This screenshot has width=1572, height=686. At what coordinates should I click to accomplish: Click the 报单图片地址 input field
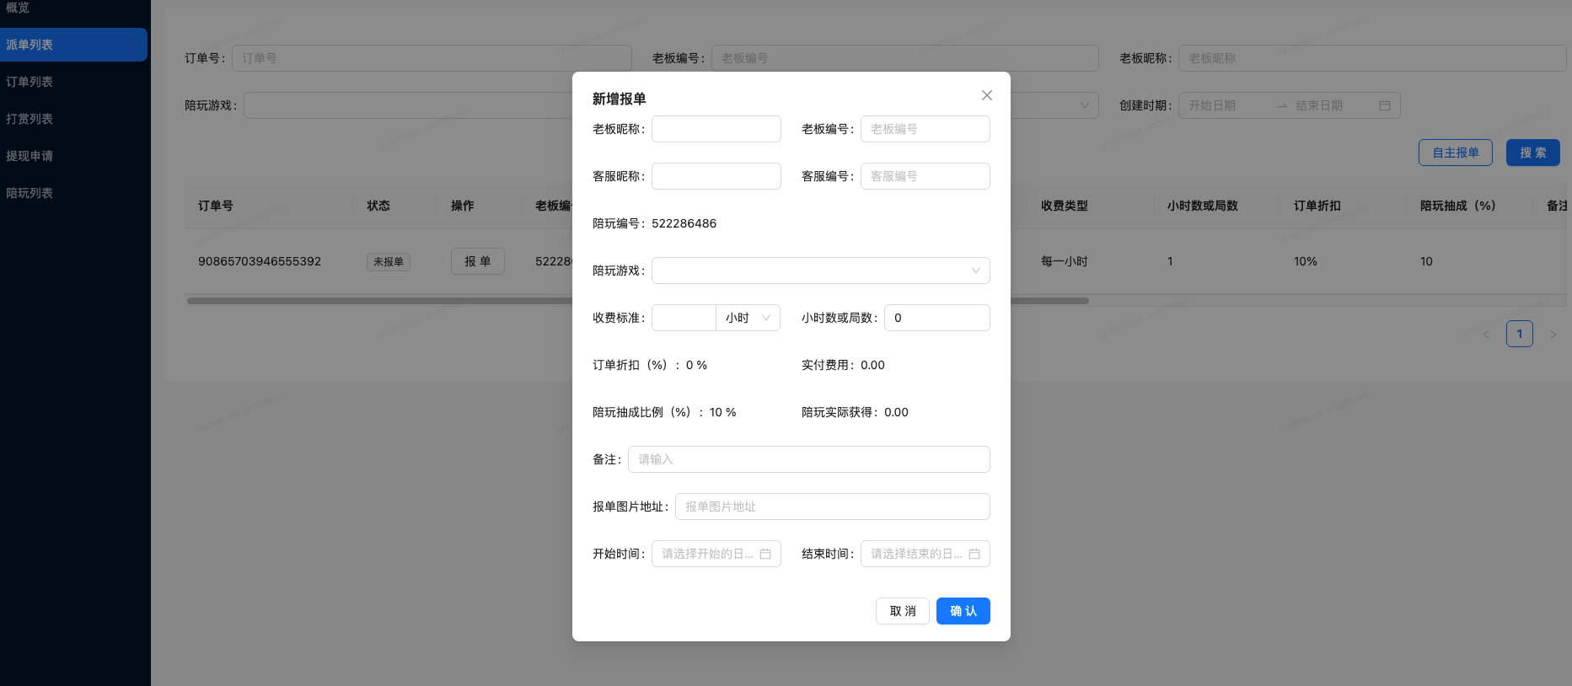[x=832, y=506]
